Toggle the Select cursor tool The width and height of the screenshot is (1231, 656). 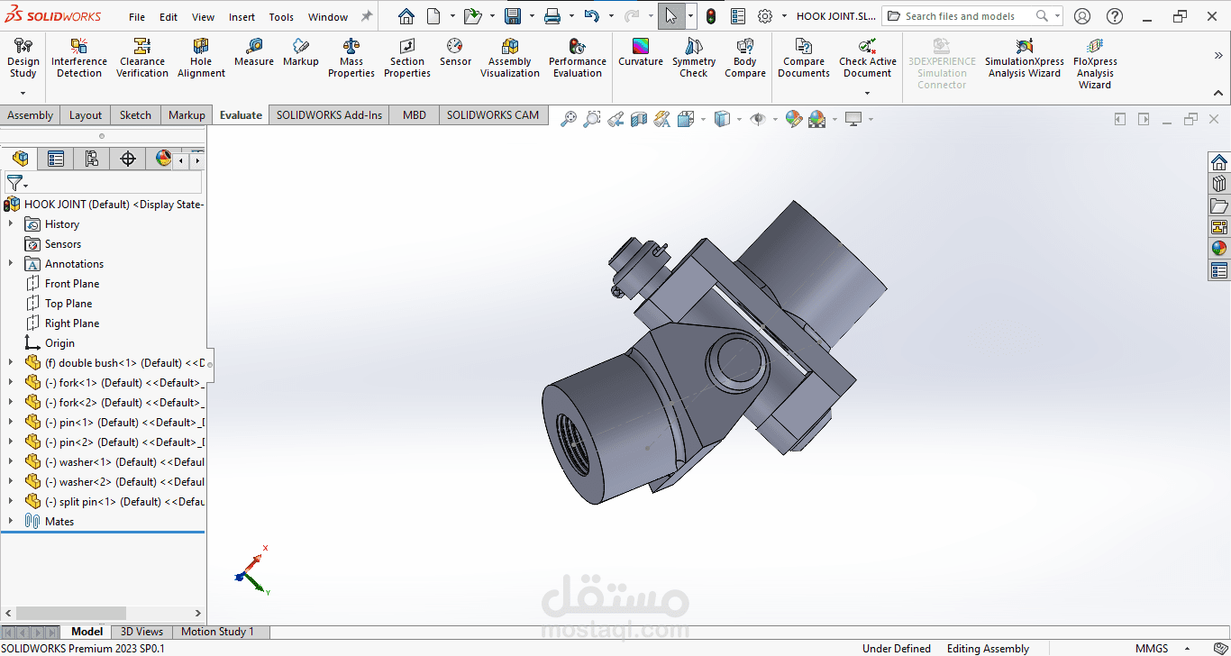pyautogui.click(x=671, y=16)
